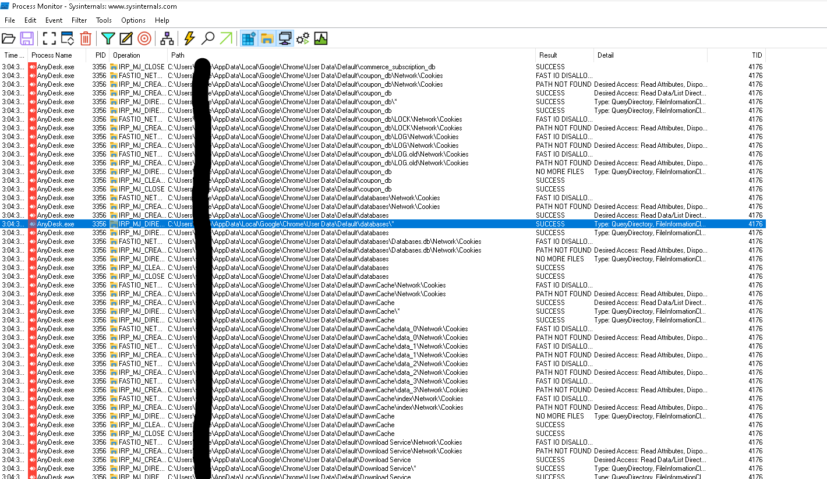Open the Edit menu
Viewport: 827px width, 479px height.
pyautogui.click(x=30, y=20)
